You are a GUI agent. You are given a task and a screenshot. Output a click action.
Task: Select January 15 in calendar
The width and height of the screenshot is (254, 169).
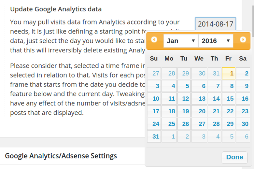point(229,98)
